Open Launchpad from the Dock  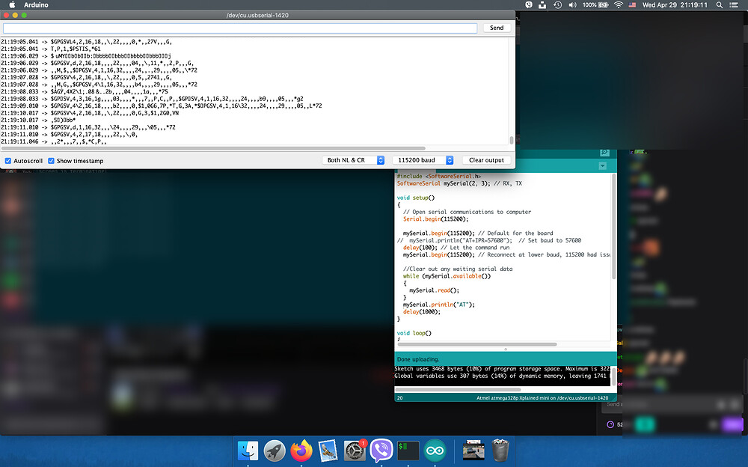pos(274,450)
